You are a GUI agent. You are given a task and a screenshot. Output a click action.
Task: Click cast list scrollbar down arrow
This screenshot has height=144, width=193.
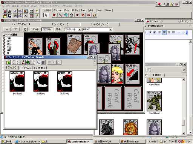183,133
